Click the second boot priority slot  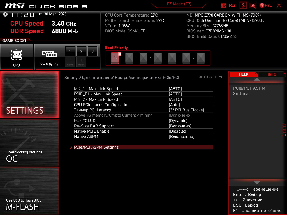coord(129,58)
